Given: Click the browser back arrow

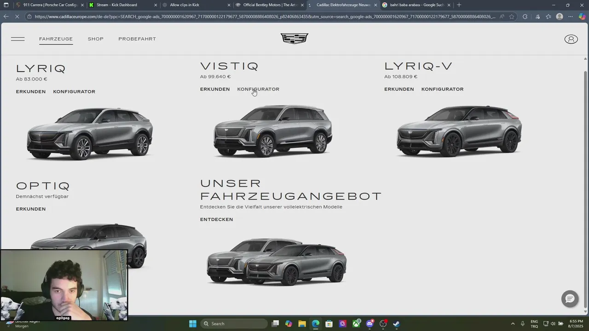Looking at the screenshot, I should pyautogui.click(x=6, y=17).
